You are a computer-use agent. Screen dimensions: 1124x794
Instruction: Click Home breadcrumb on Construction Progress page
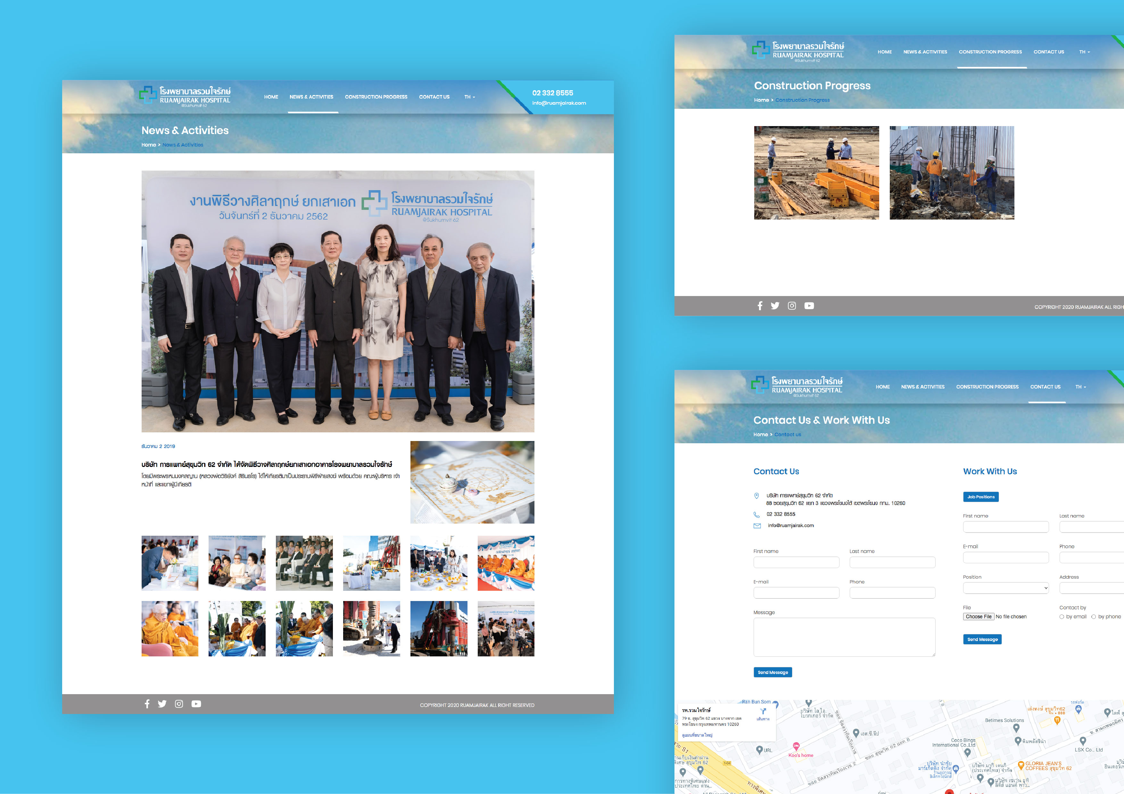click(761, 100)
